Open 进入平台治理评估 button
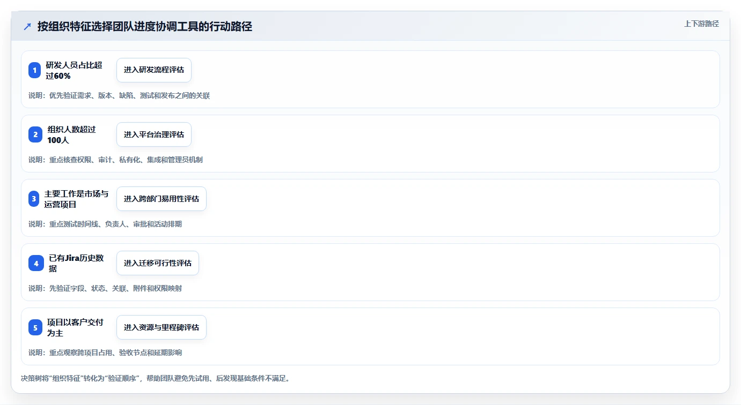The image size is (741, 405). 154,134
